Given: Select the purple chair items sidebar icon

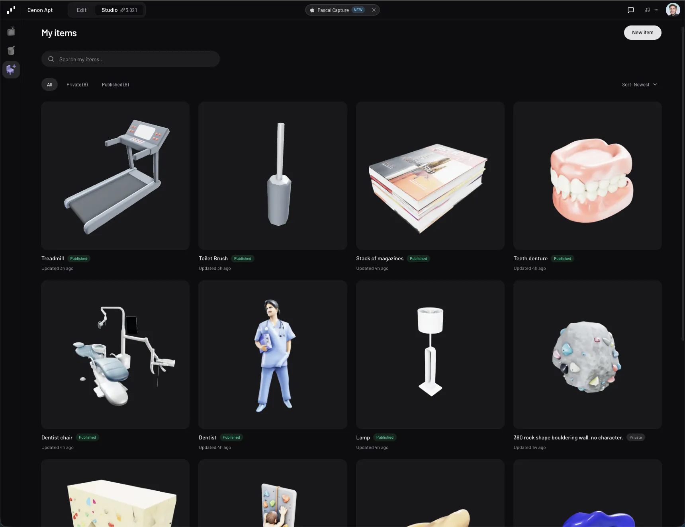Looking at the screenshot, I should click(x=11, y=70).
